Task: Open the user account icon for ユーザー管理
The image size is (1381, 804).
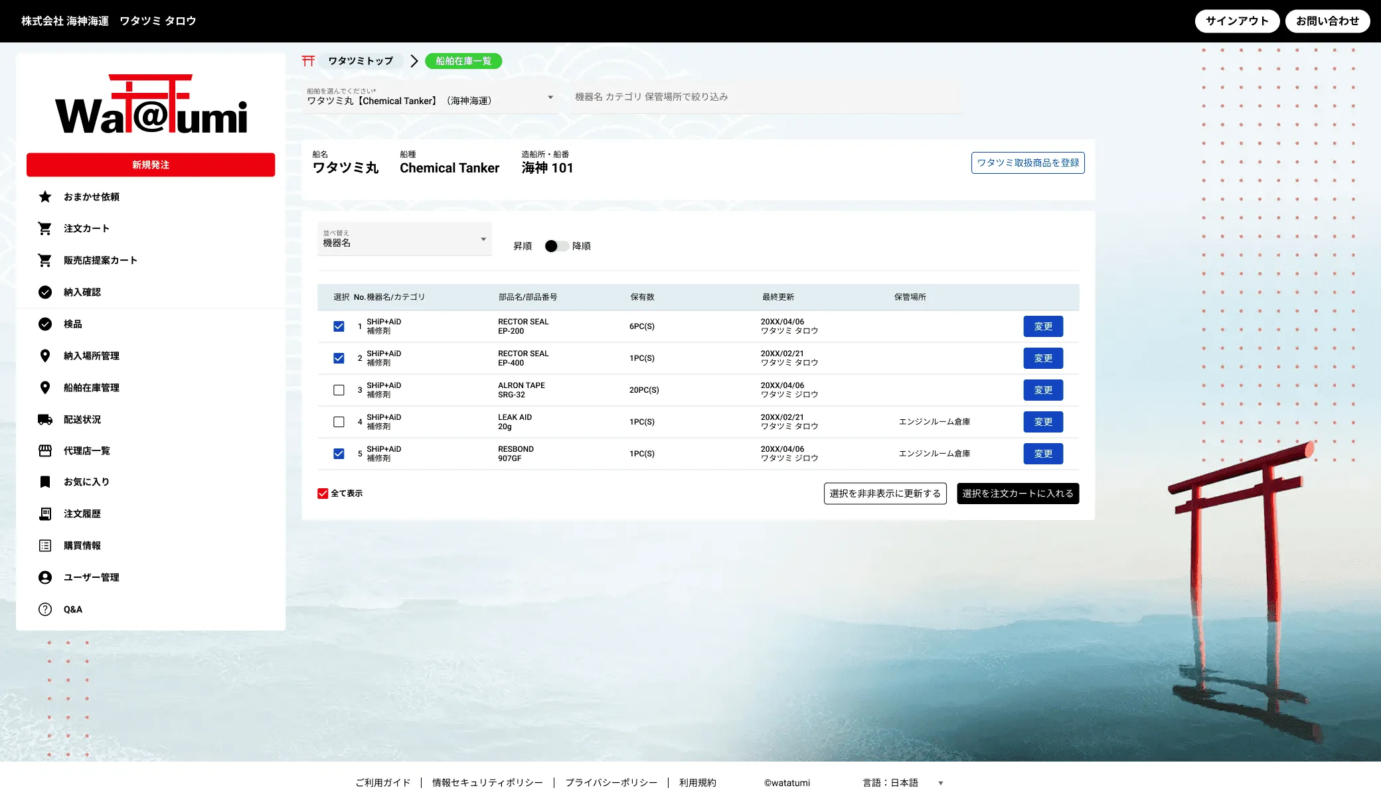Action: pyautogui.click(x=45, y=578)
